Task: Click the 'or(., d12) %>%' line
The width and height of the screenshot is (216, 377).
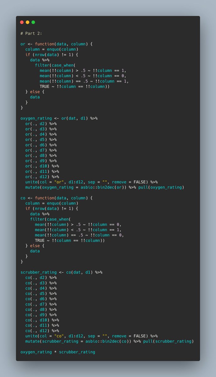Action: (x=42, y=177)
